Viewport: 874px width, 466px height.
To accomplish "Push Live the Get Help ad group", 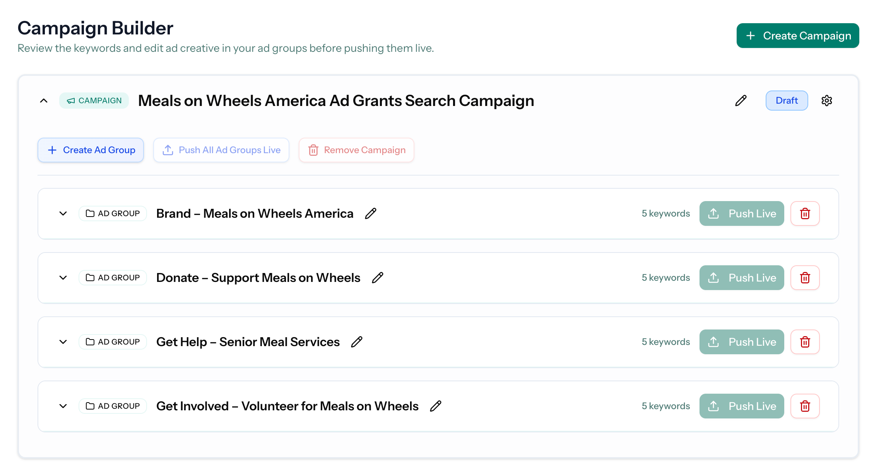I will click(741, 341).
